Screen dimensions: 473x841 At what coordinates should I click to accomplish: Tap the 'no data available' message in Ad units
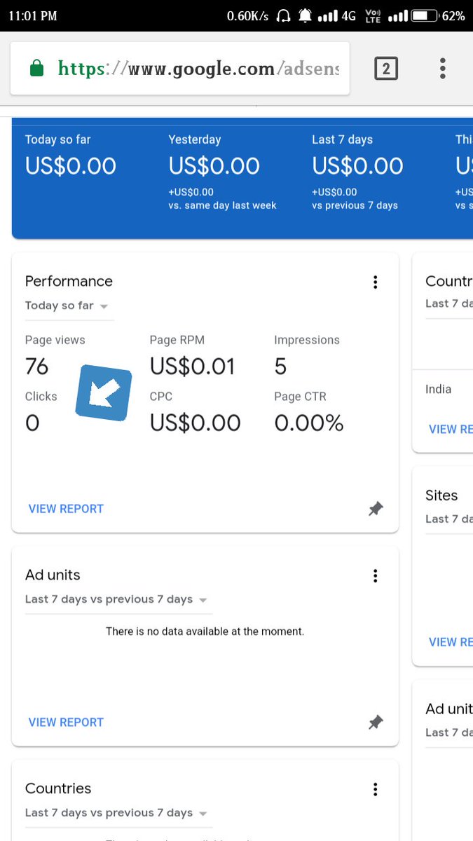[205, 631]
